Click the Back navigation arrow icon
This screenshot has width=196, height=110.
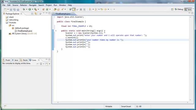pos(105,9)
